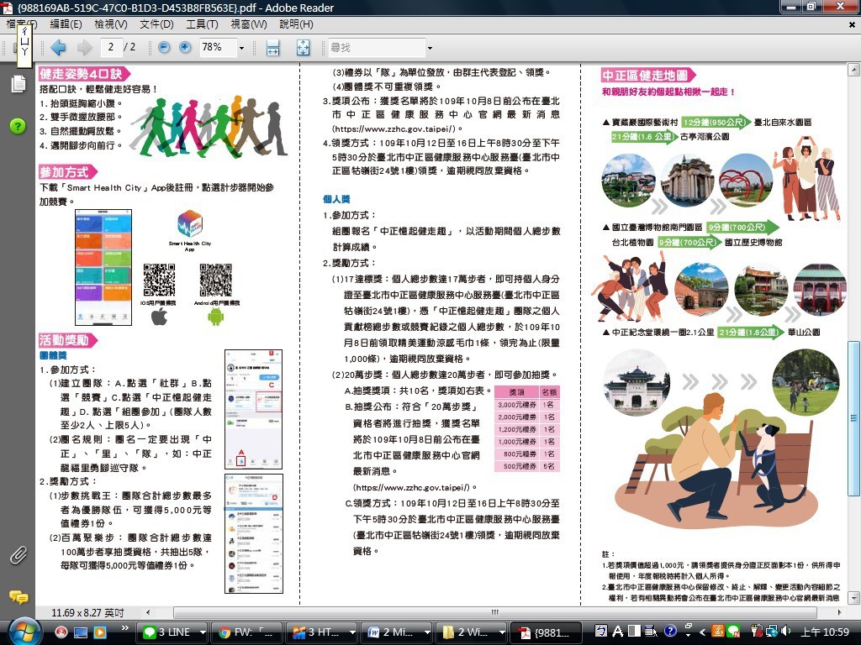Click the input method A icon in language bar
Screen dimensions: 861x645
click(x=618, y=632)
